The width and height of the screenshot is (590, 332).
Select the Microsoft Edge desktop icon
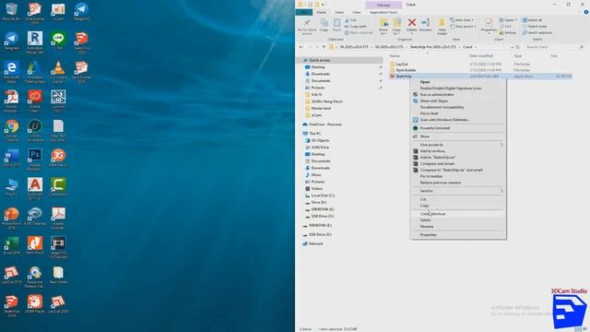pos(11,72)
